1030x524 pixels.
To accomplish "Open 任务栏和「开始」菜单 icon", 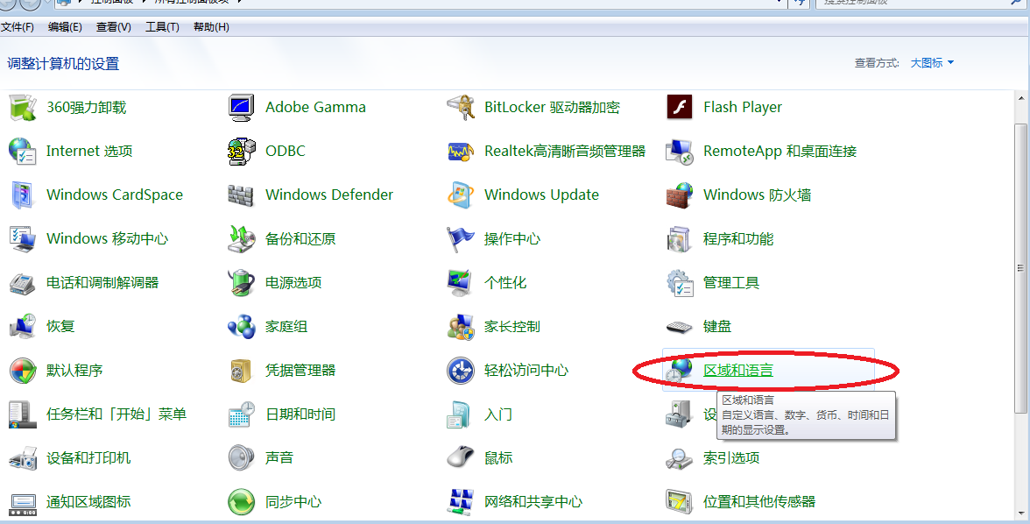I will click(x=23, y=414).
